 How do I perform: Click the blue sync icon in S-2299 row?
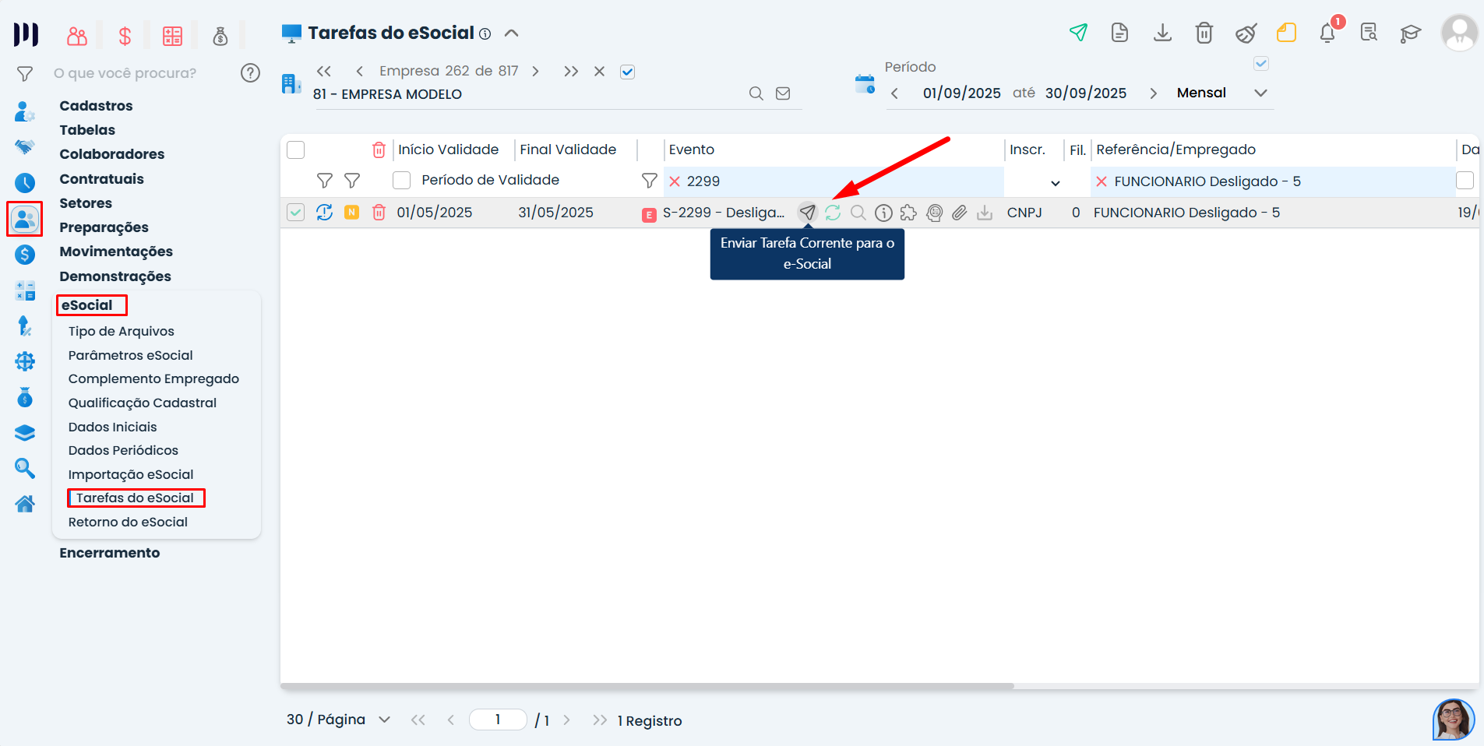tap(325, 212)
